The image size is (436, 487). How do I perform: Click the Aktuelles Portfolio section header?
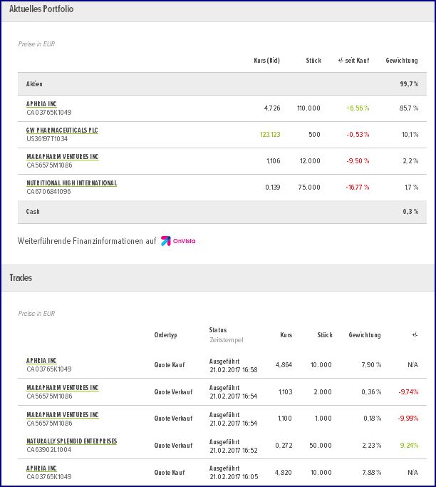pyautogui.click(x=41, y=9)
